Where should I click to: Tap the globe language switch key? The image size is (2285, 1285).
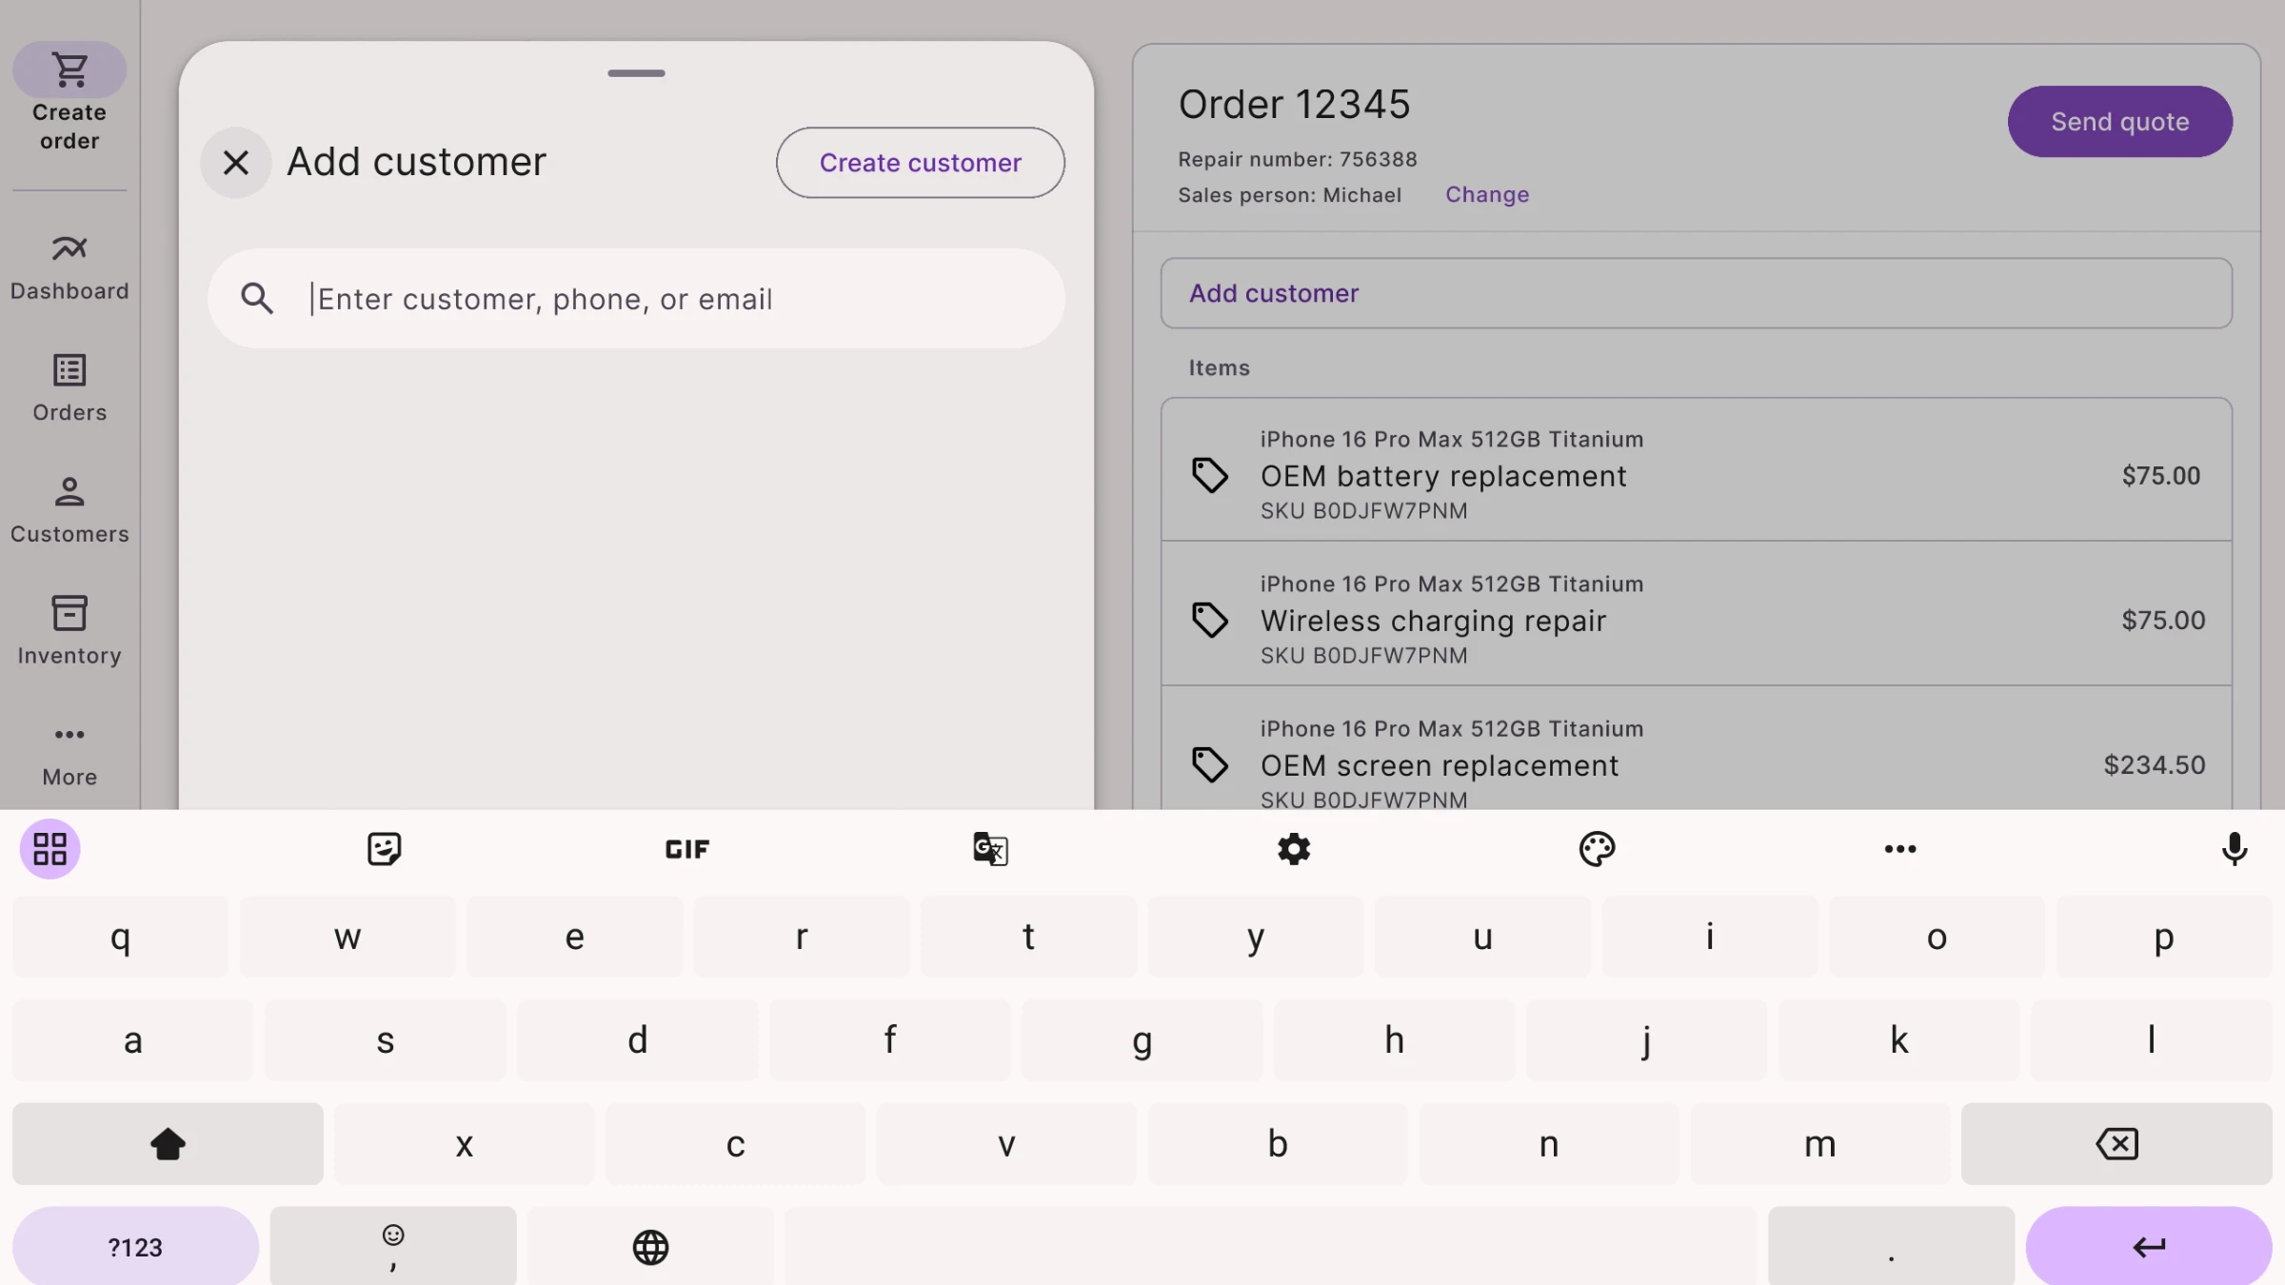coord(650,1247)
